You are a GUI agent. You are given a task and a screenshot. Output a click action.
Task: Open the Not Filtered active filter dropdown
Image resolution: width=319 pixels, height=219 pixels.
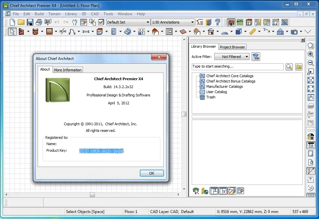pyautogui.click(x=232, y=57)
